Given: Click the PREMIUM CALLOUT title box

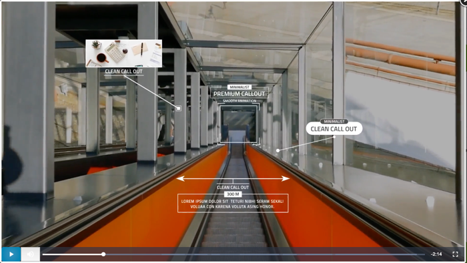Looking at the screenshot, I should [239, 93].
